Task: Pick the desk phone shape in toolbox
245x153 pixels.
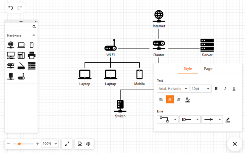Action: coord(21,55)
